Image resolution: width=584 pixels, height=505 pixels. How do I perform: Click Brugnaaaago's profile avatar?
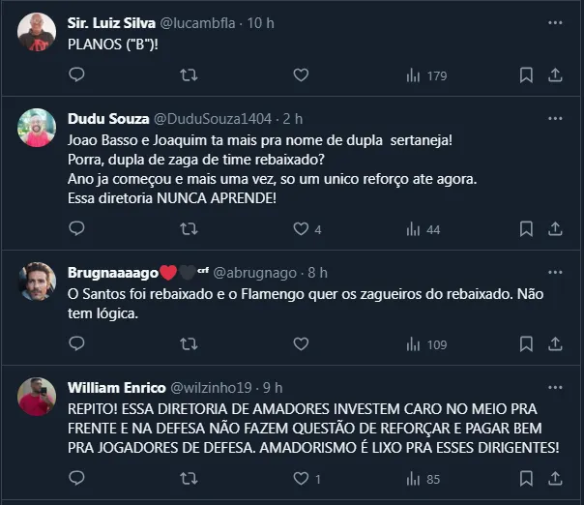click(37, 281)
